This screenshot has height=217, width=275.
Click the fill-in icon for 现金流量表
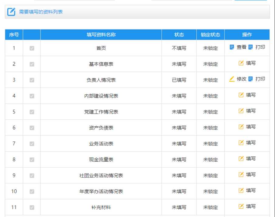241,159
